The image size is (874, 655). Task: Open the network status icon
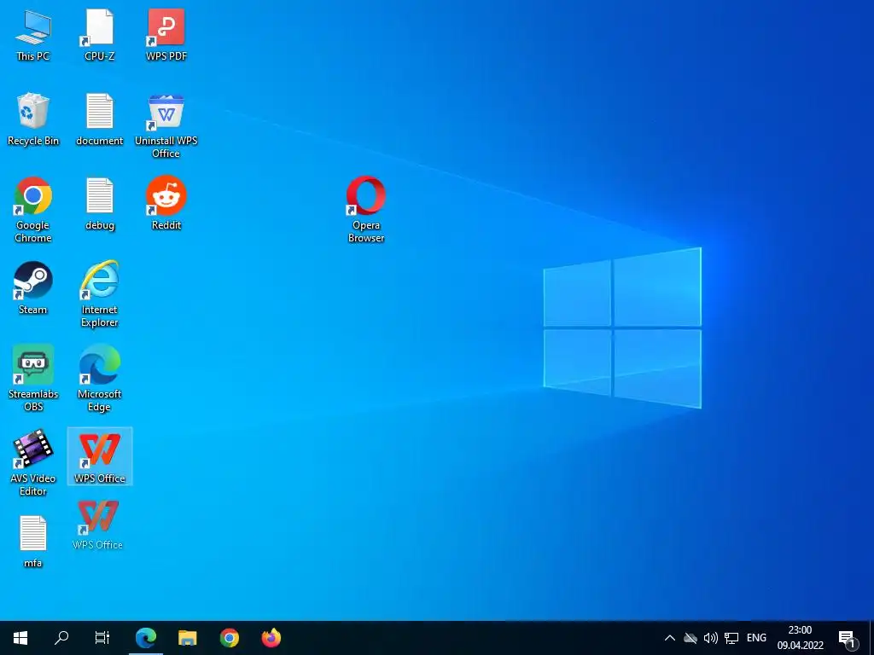pyautogui.click(x=731, y=638)
